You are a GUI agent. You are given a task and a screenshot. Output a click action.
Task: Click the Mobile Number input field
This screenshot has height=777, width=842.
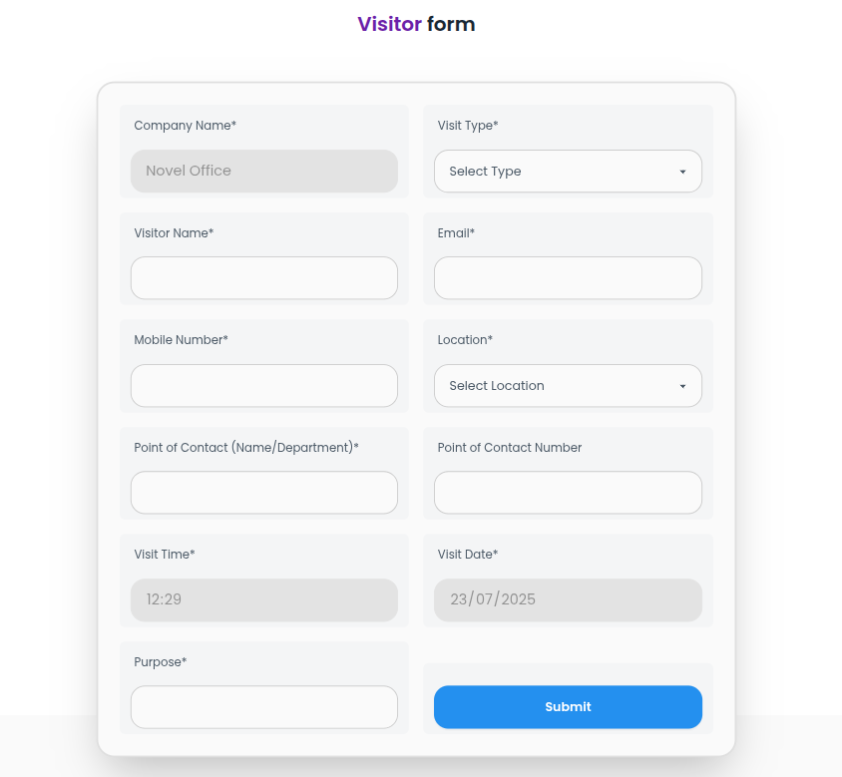click(263, 385)
